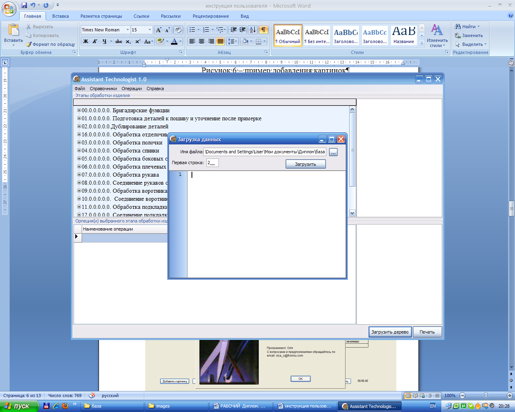This screenshot has height=412, width=515.
Task: Open the Start menu (пуск)
Action: (19, 406)
